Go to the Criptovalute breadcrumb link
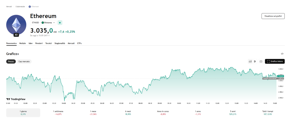Viewport: 293px width, 123px height. [20, 6]
